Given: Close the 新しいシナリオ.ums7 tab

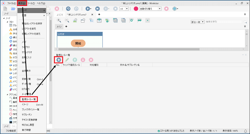Looking at the screenshot, I should pyautogui.click(x=92, y=15).
